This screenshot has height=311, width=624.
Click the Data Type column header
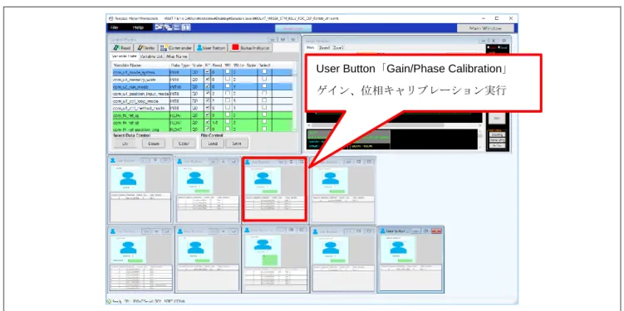click(x=180, y=66)
